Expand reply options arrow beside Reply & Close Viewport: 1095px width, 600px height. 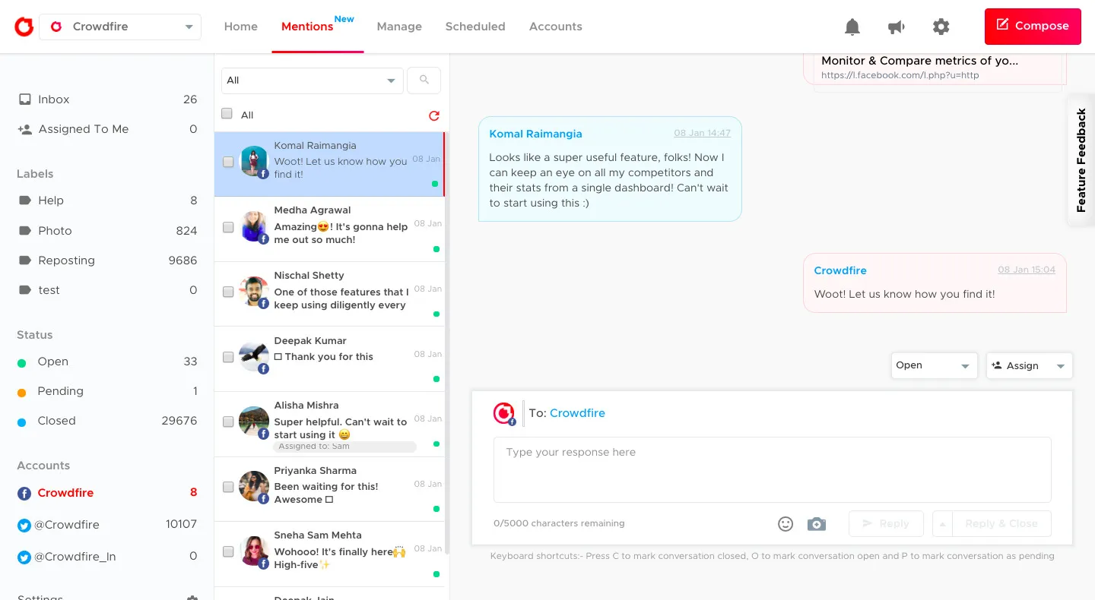942,524
